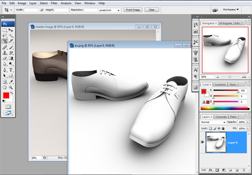Select the Eyedropper tool
Viewport: 252px width, 175px height.
tap(11, 82)
